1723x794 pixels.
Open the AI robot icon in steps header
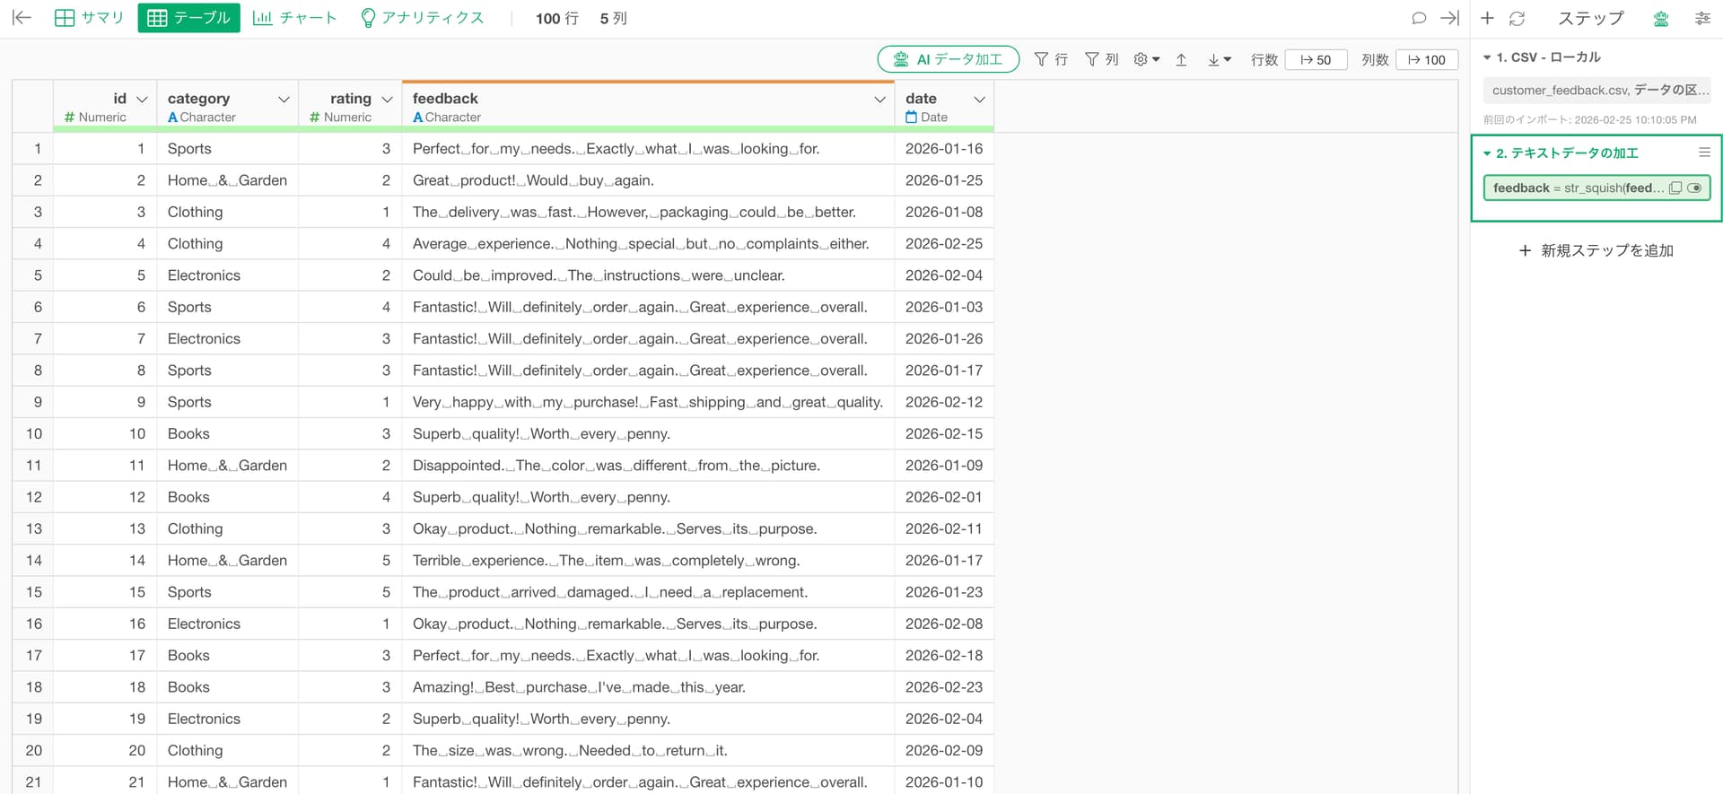(x=1661, y=18)
